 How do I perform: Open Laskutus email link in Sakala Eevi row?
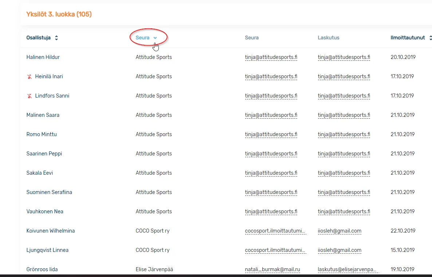click(x=344, y=173)
